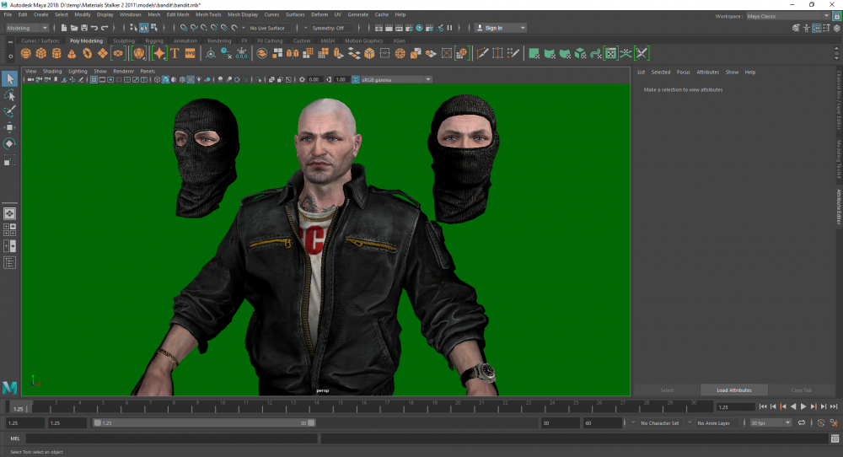Toggle auto keyframe icon

821,423
